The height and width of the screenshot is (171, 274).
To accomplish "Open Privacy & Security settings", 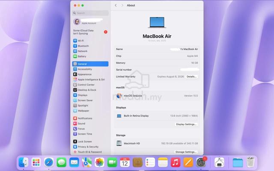I will [x=90, y=147].
